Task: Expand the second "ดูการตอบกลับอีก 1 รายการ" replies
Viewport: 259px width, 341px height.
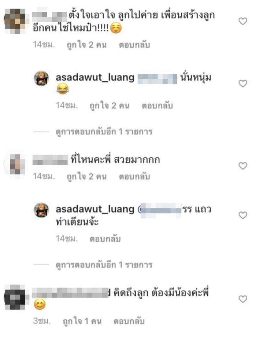Action: [x=104, y=265]
